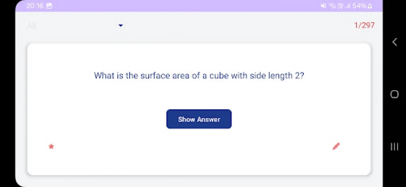Tap the 20:16 clock in status bar
This screenshot has width=406, height=187.
pyautogui.click(x=35, y=6)
